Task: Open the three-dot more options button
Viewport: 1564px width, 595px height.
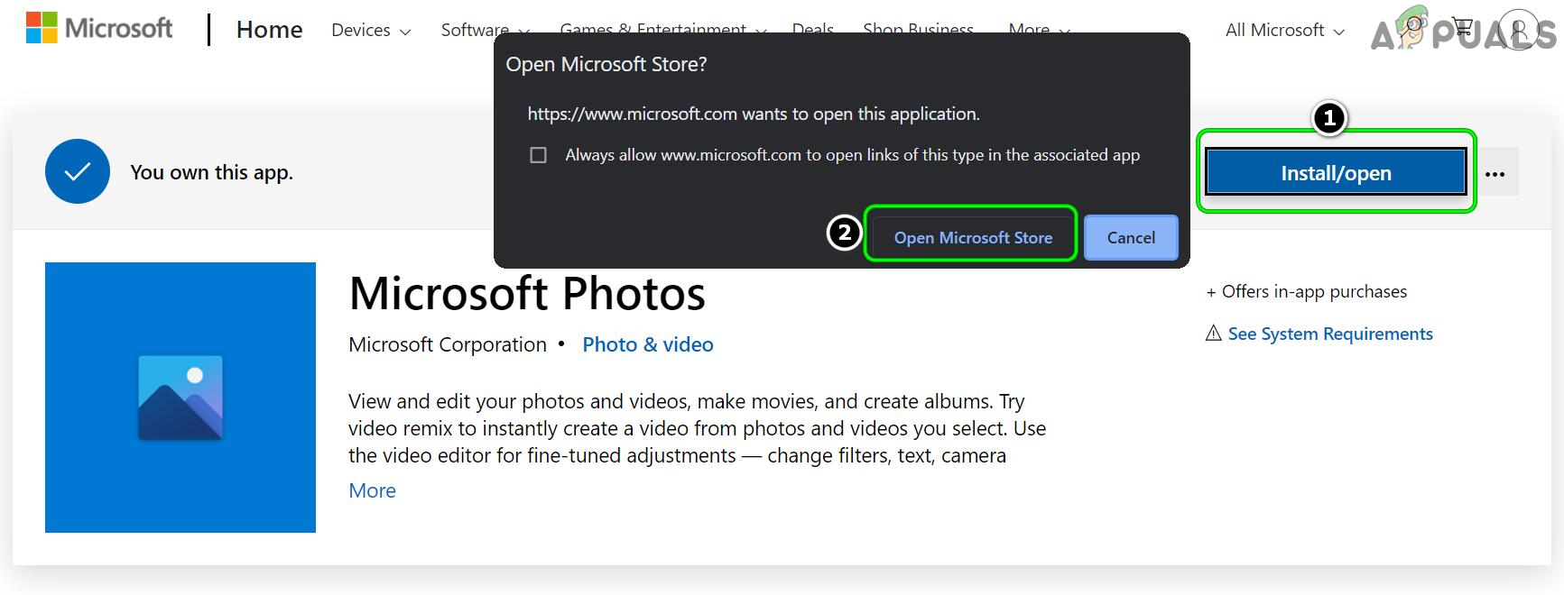Action: 1495,173
